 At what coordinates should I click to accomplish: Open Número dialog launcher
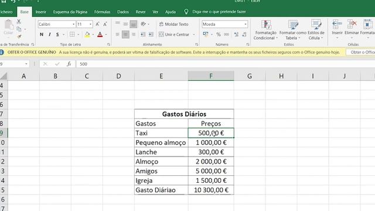tap(248, 45)
